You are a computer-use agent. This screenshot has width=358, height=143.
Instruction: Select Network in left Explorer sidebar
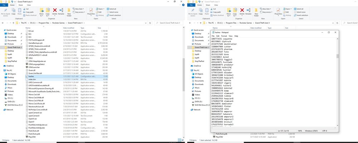click(x=8, y=110)
